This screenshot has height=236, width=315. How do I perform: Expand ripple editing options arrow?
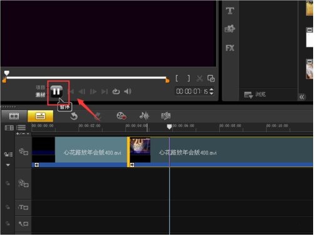[8, 165]
